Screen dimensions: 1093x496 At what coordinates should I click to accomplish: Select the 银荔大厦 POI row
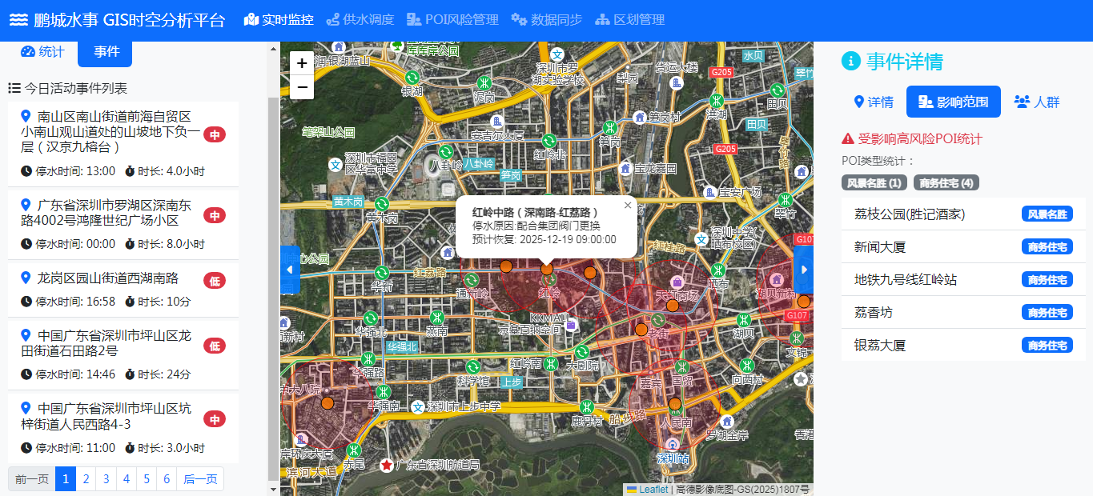pyautogui.click(x=963, y=346)
